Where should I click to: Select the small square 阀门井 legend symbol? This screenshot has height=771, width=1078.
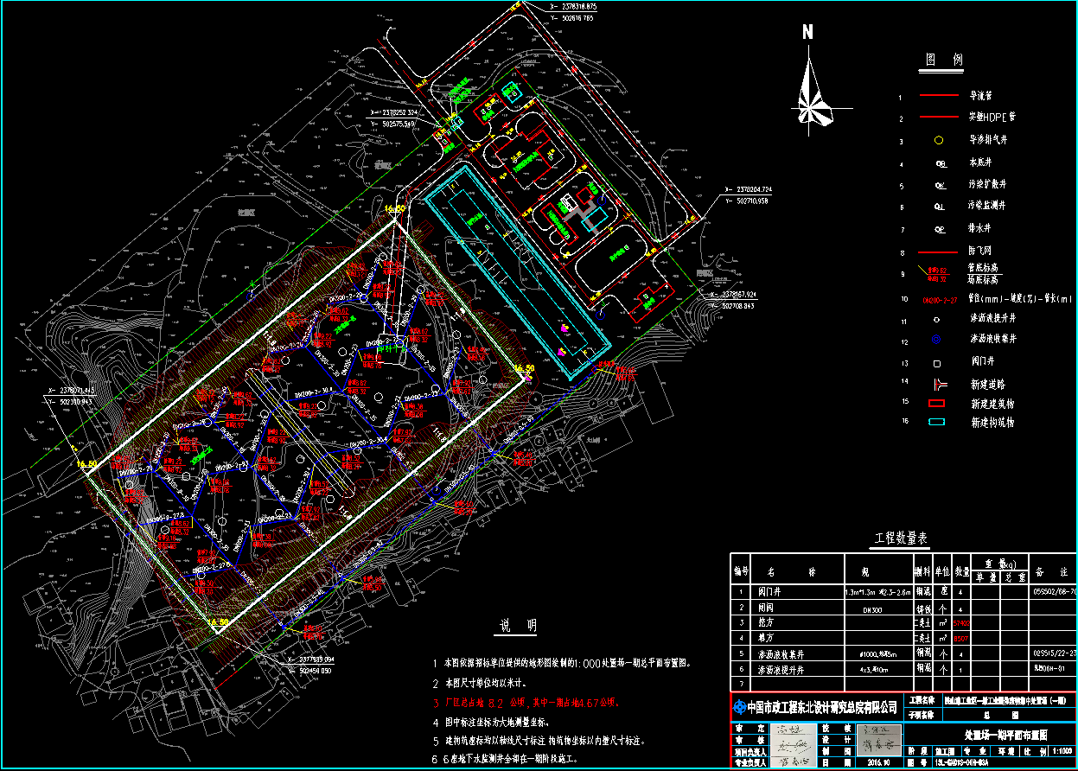pos(938,363)
